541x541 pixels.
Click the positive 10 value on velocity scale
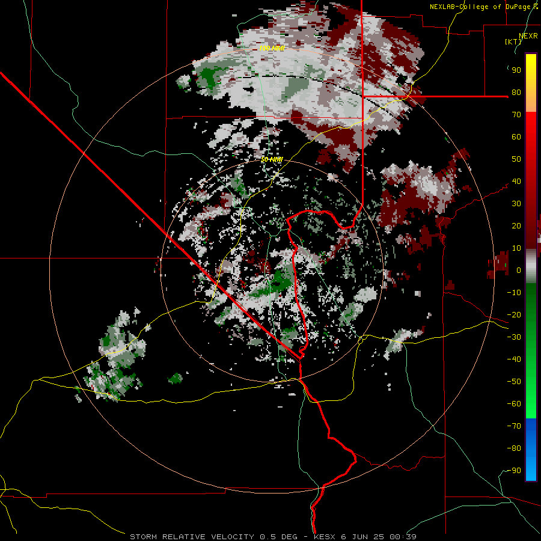[x=516, y=248]
